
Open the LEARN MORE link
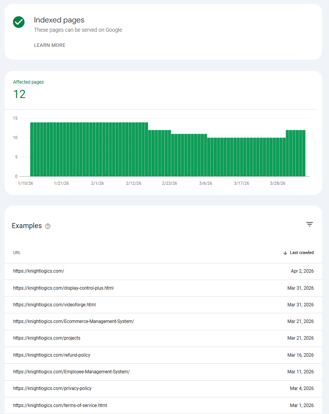(x=49, y=45)
